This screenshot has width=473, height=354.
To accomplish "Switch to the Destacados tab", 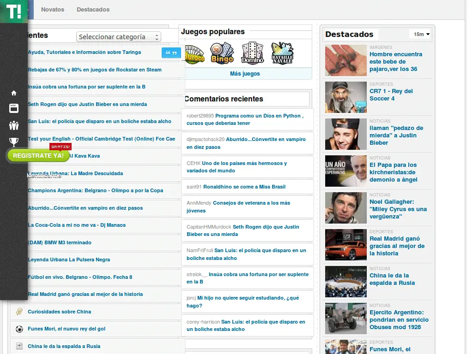I will [93, 9].
